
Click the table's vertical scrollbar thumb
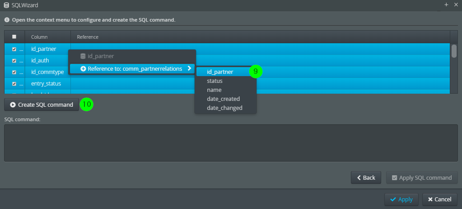point(454,51)
